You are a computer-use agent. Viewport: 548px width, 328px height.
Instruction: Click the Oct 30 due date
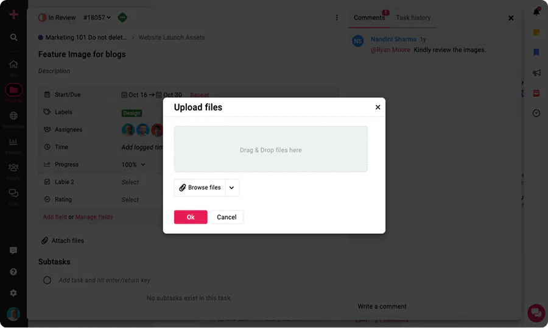click(169, 95)
